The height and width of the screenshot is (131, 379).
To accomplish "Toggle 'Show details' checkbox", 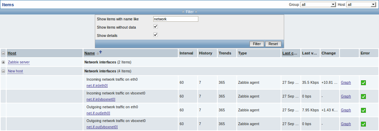I will click(x=156, y=35).
